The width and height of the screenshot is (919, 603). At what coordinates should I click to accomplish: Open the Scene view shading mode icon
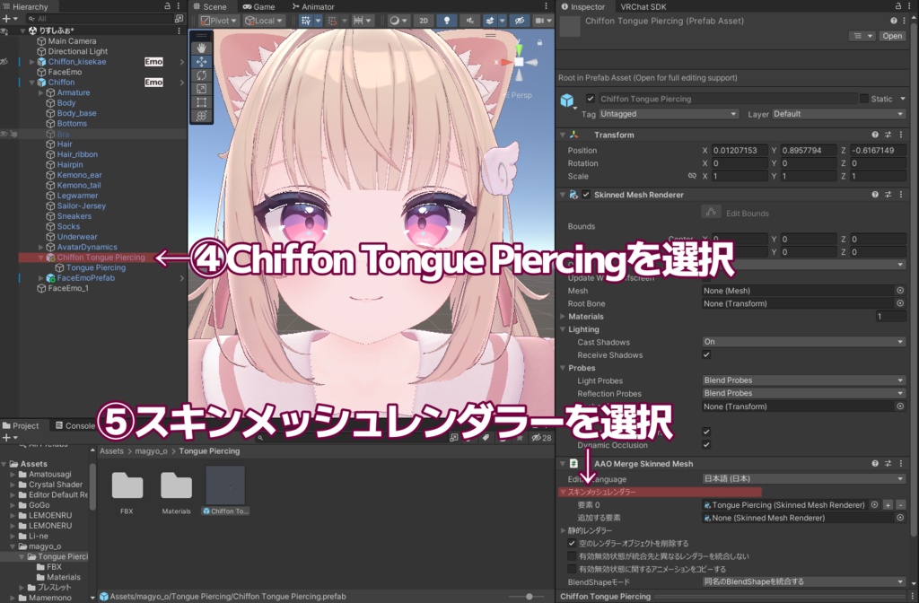[394, 21]
